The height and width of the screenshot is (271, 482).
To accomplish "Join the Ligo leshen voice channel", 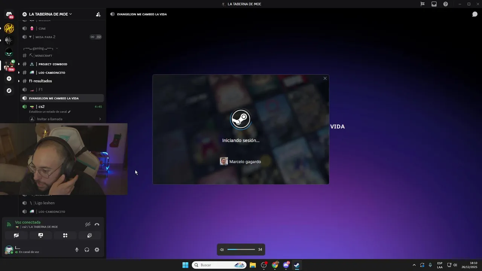I will click(62, 203).
